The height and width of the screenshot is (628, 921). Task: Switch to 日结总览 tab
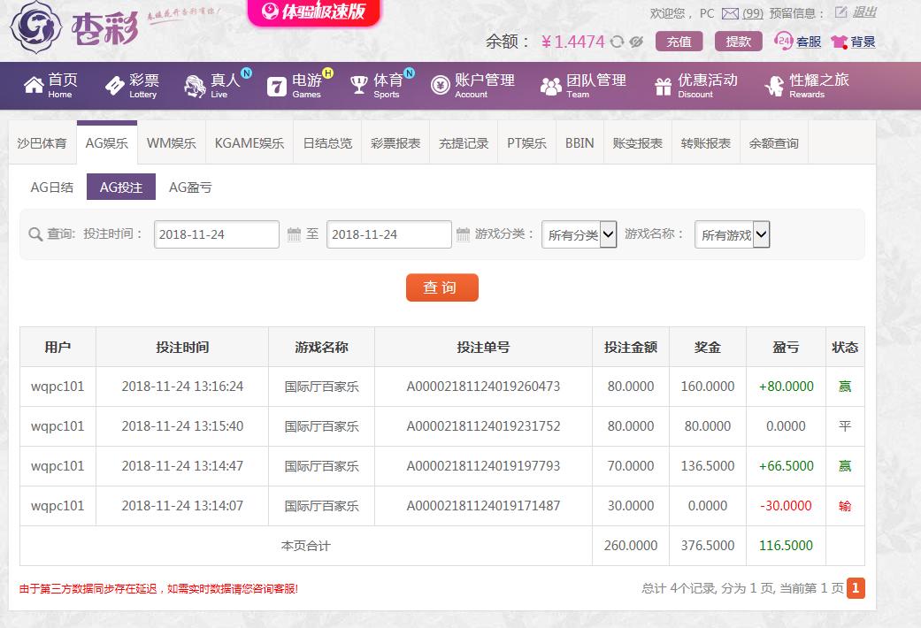[x=327, y=143]
